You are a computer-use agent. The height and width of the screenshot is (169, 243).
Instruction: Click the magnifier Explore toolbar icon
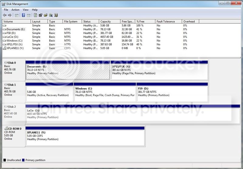(51, 15)
